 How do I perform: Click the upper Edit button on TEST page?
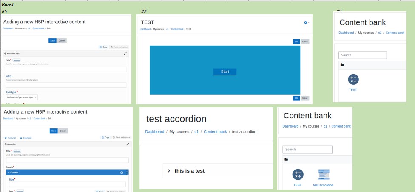coord(296,42)
